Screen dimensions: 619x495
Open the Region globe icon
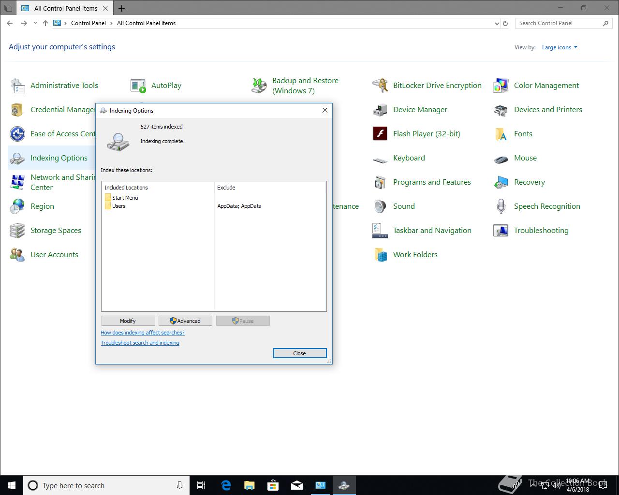click(x=17, y=206)
